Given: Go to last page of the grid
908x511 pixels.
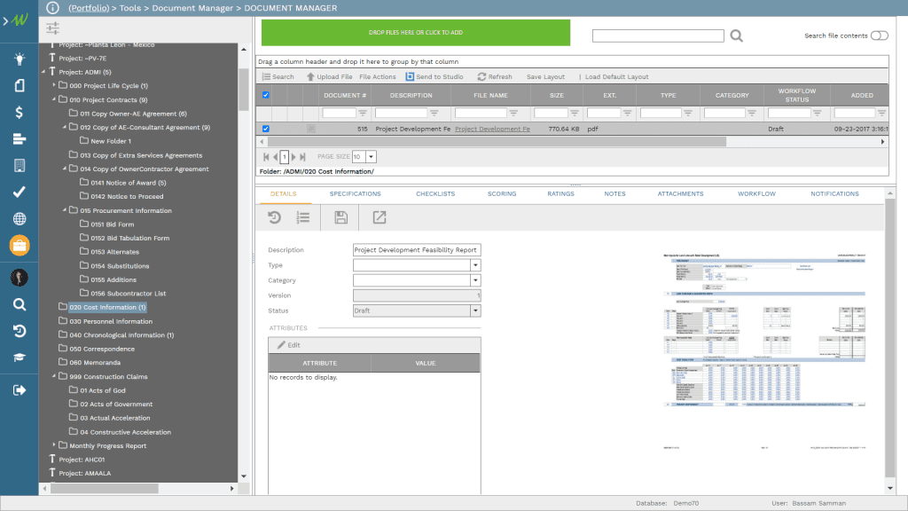Looking at the screenshot, I should pos(302,157).
